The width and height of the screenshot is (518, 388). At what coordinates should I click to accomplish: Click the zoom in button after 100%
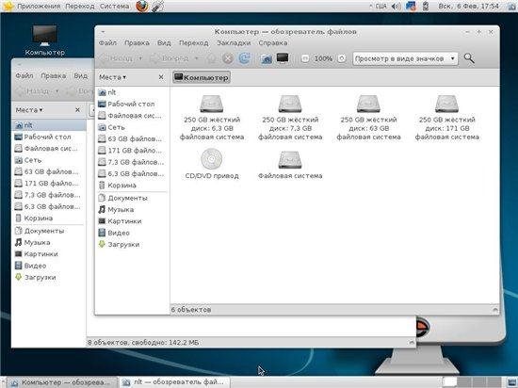point(342,58)
